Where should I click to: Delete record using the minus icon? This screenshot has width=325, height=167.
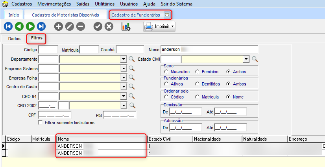(x=80, y=27)
